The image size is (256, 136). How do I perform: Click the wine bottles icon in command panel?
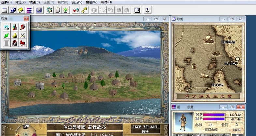(15, 27)
